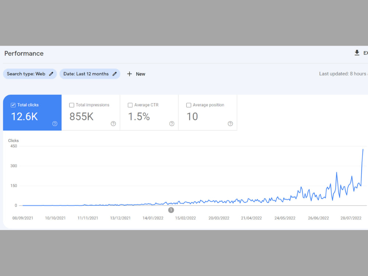The image size is (368, 276).
Task: Edit the Search type filter via its pencil icon
Action: click(51, 74)
